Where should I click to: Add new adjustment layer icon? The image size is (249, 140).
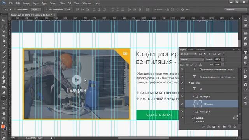(x=219, y=126)
